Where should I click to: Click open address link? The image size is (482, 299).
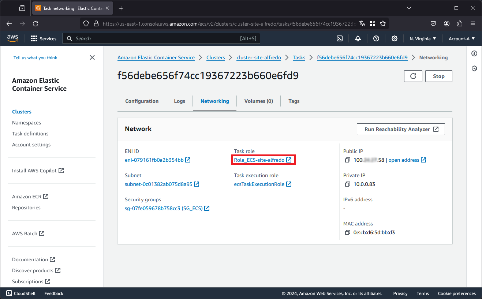(407, 160)
